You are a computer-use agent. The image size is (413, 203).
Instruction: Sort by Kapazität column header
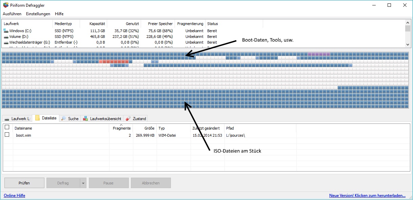coord(93,24)
